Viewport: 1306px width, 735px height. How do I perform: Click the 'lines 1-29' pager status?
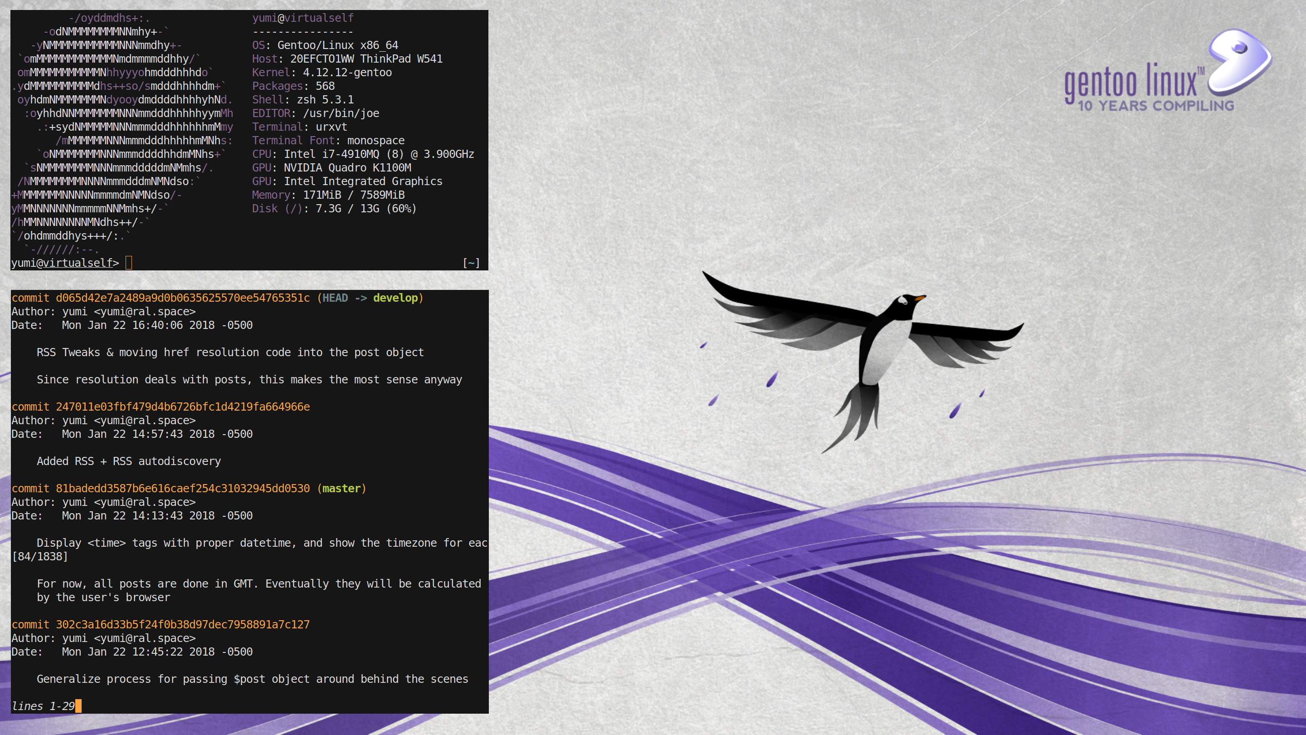click(43, 706)
